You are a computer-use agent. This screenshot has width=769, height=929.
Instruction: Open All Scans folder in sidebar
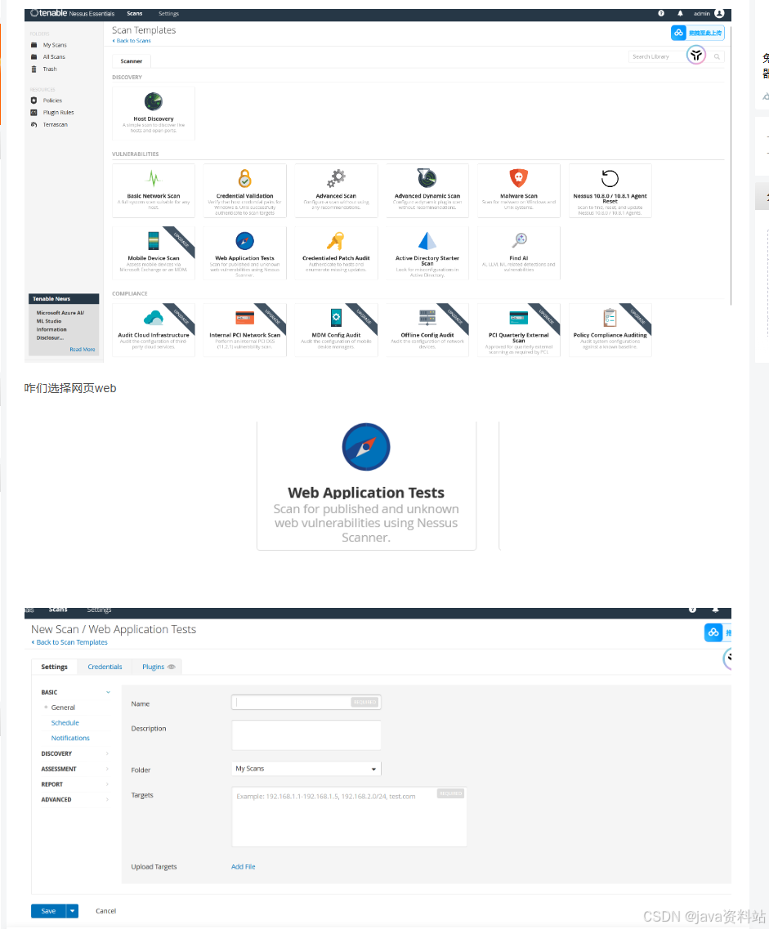(54, 57)
